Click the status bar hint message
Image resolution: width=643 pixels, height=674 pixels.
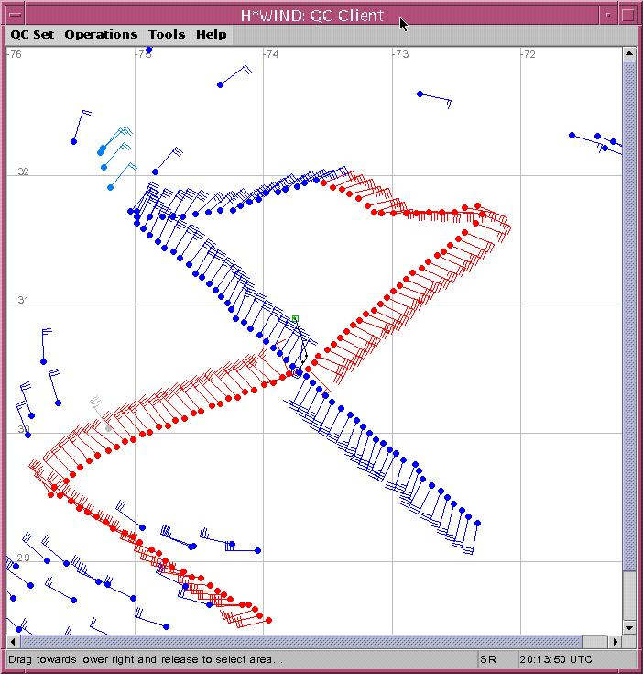click(147, 659)
